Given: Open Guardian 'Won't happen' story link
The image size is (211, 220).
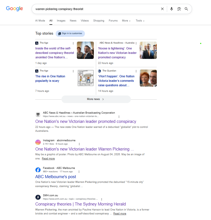Looking at the screenshot, I should pyautogui.click(x=116, y=81).
